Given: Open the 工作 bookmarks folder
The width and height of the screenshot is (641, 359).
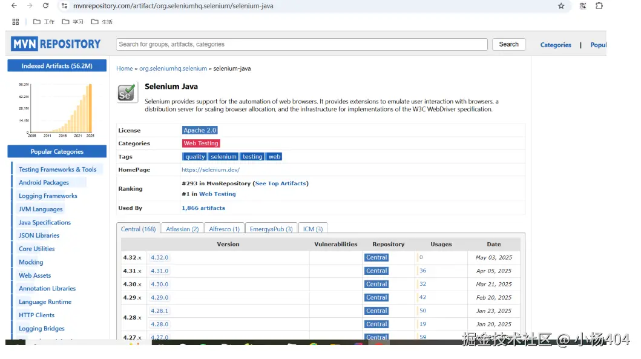Looking at the screenshot, I should pos(44,22).
